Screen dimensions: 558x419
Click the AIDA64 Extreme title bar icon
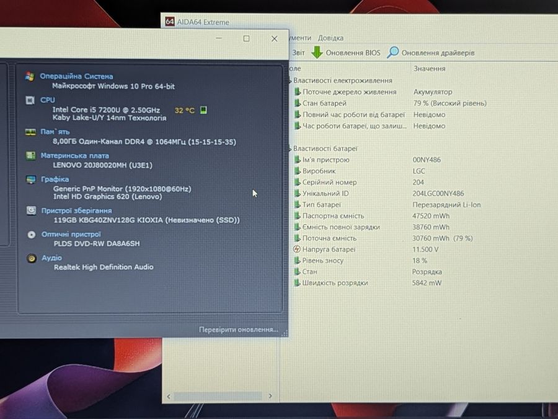tap(170, 22)
